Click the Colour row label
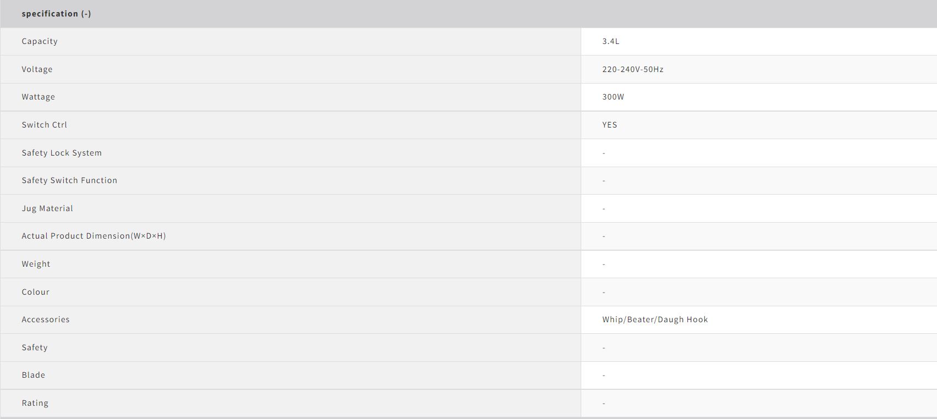The height and width of the screenshot is (419, 937). tap(35, 292)
